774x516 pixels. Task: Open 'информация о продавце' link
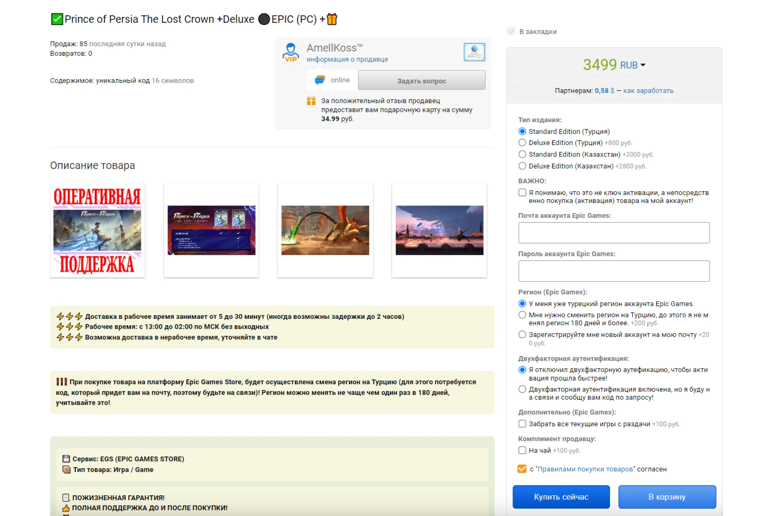click(x=347, y=59)
